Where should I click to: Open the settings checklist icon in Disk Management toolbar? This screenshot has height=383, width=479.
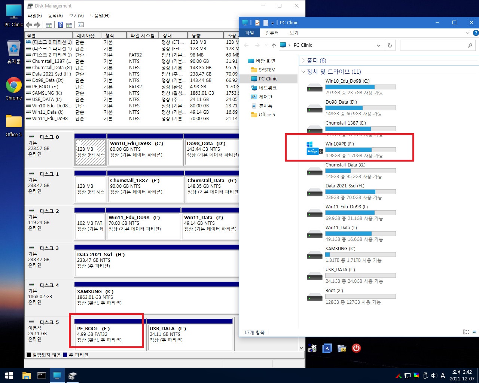coord(81,25)
